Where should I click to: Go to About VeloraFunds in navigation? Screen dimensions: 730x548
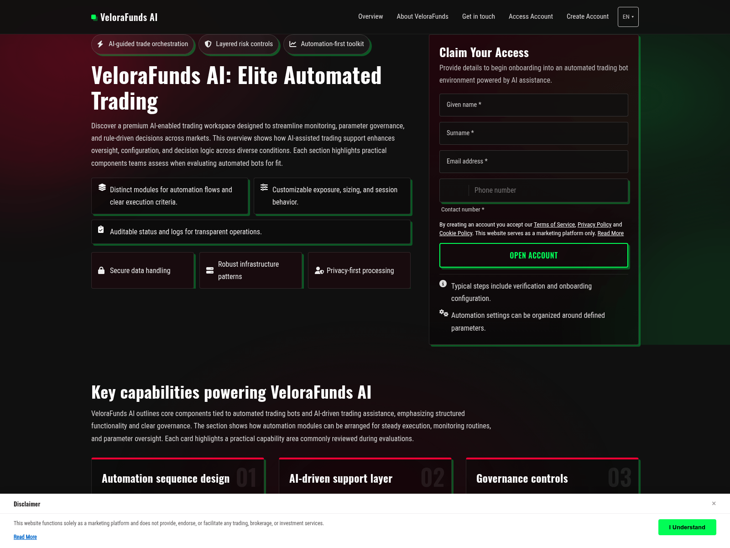422,16
